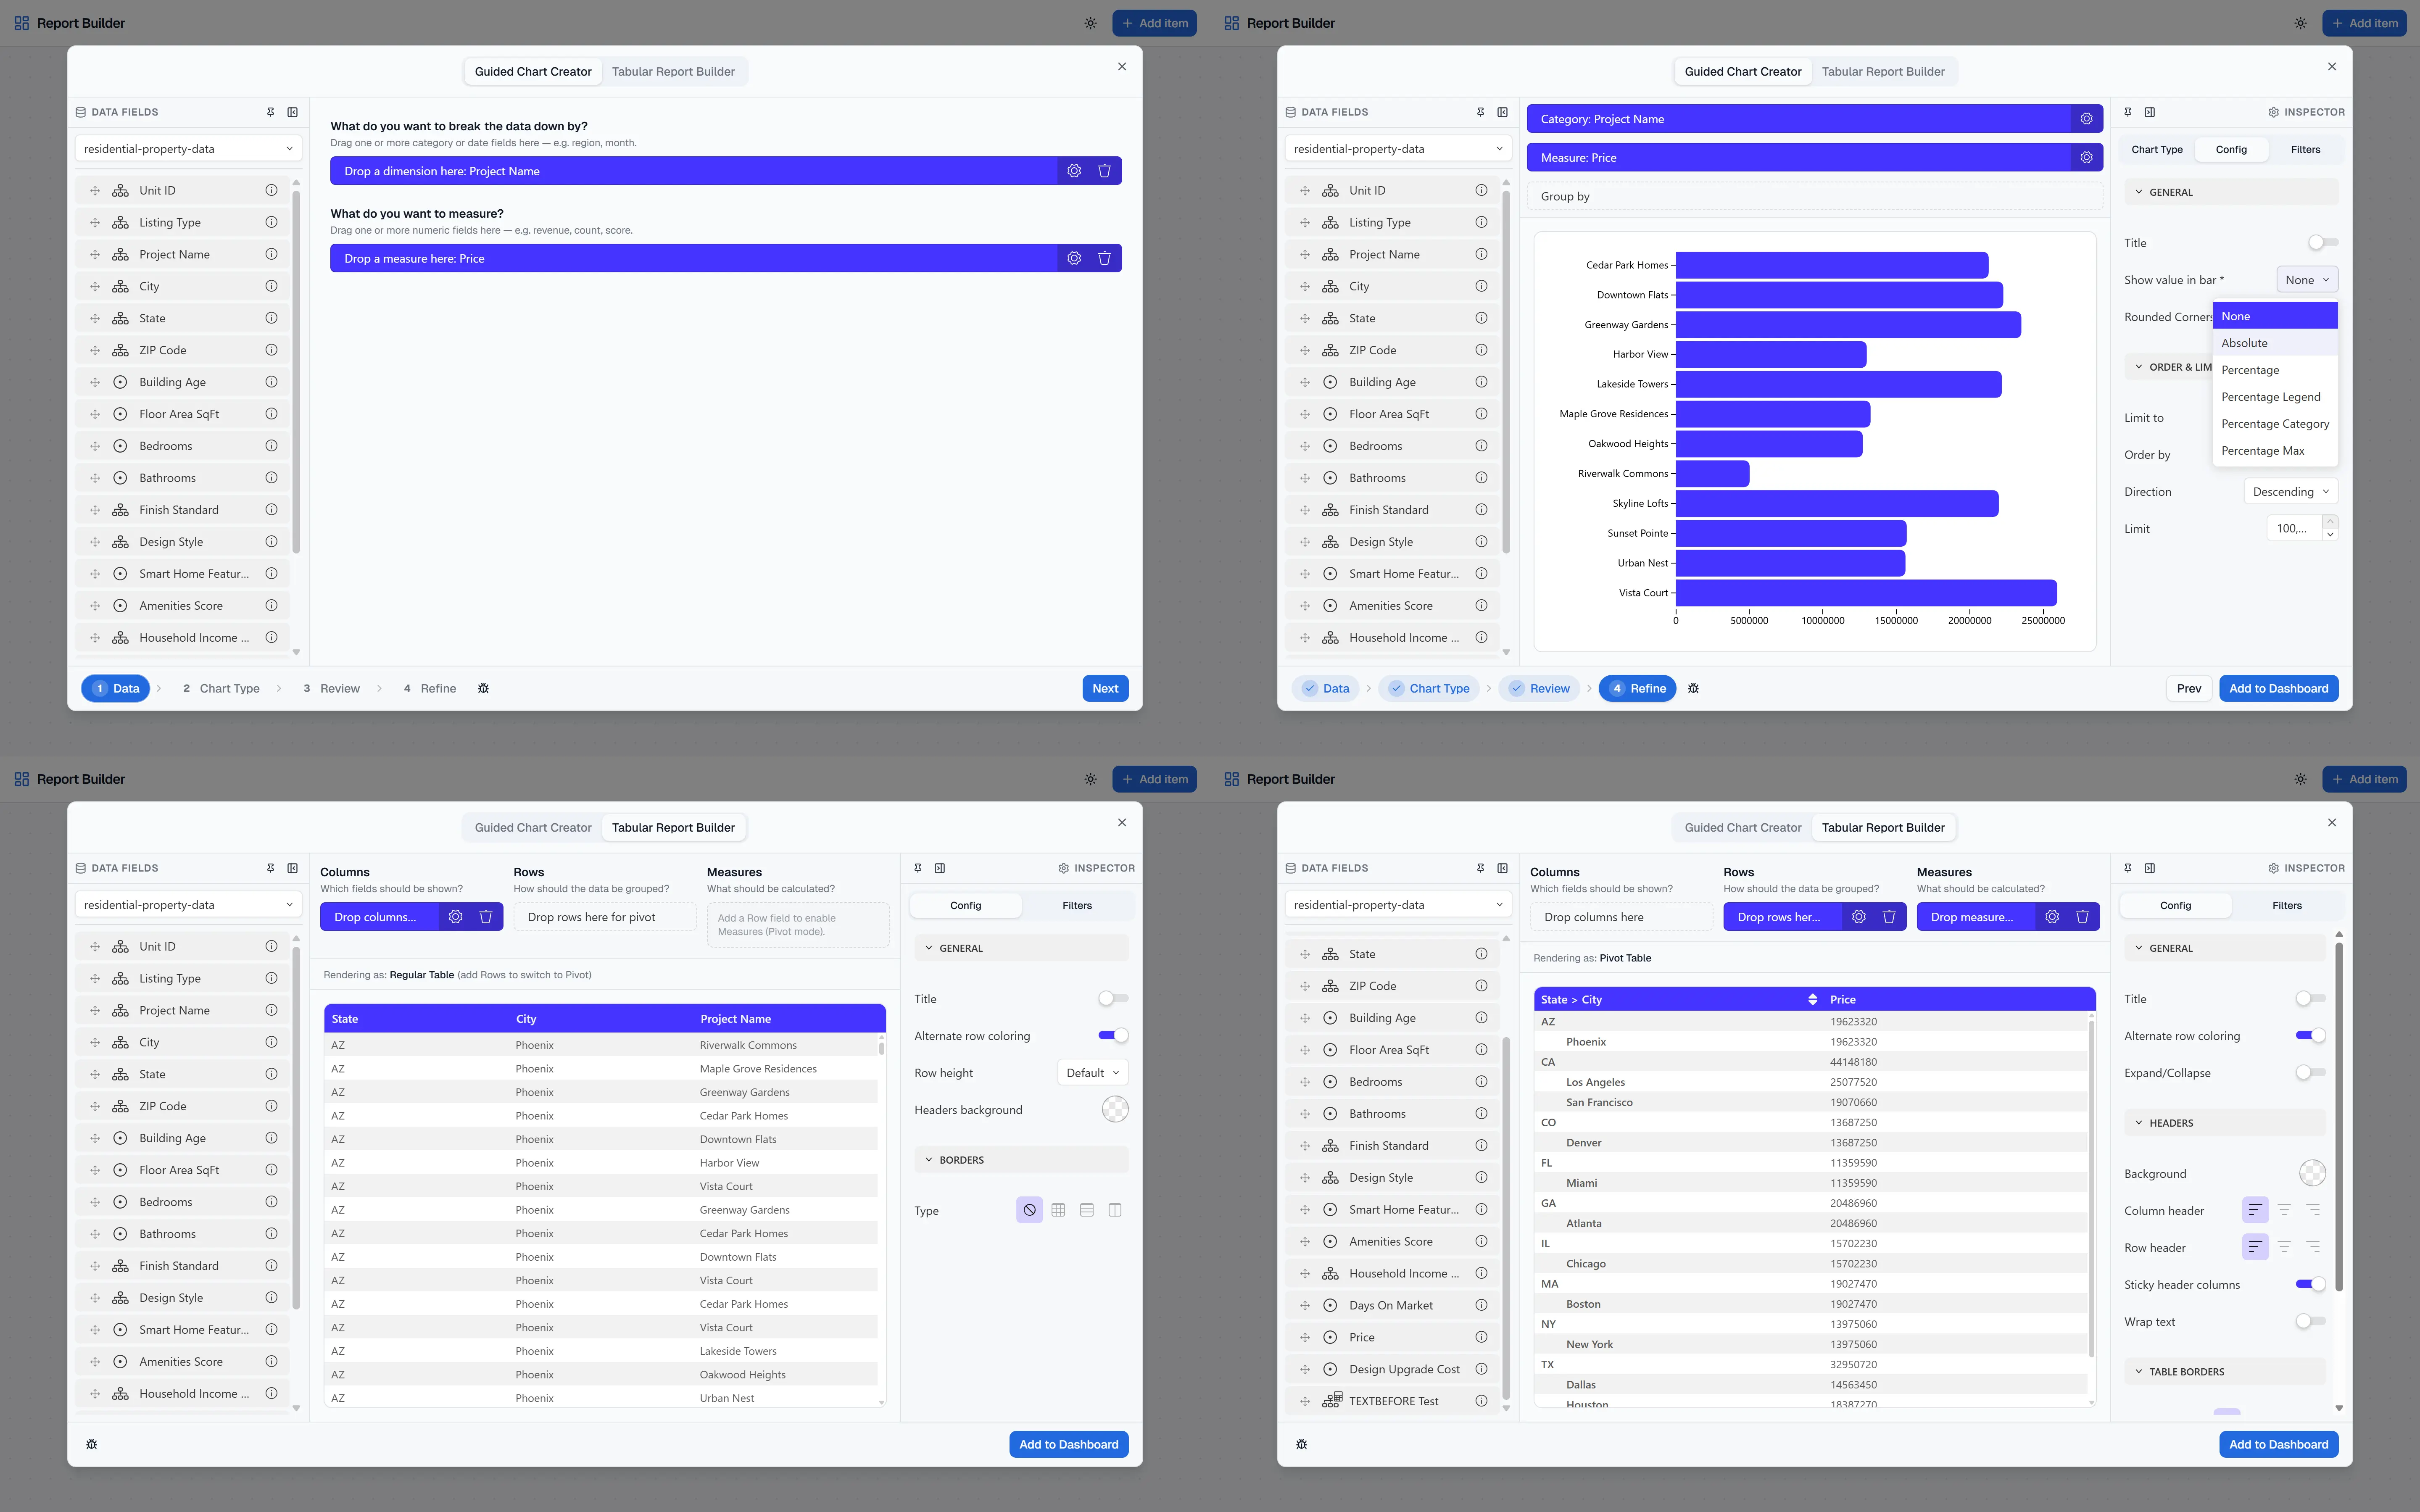Screen dimensions: 2420x1512
Task: Turn off Sticky header columns
Action: pos(2310,1284)
